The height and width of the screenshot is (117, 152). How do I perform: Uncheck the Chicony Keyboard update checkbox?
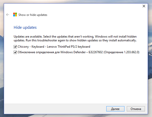[15, 47]
